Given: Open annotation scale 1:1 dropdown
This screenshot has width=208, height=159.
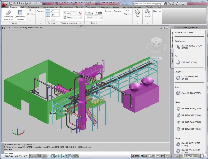Looking at the screenshot, I should pos(162,156).
